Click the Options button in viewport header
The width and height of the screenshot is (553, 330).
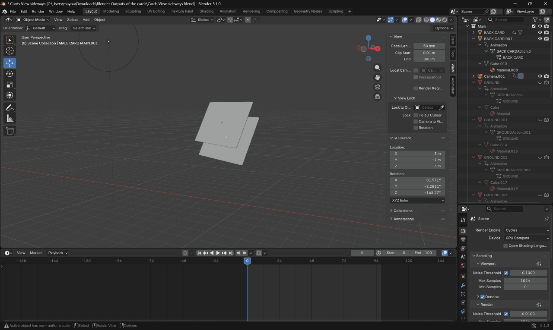444,28
